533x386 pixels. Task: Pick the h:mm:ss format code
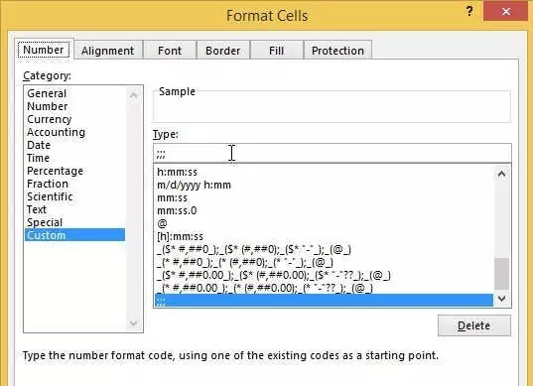point(177,172)
